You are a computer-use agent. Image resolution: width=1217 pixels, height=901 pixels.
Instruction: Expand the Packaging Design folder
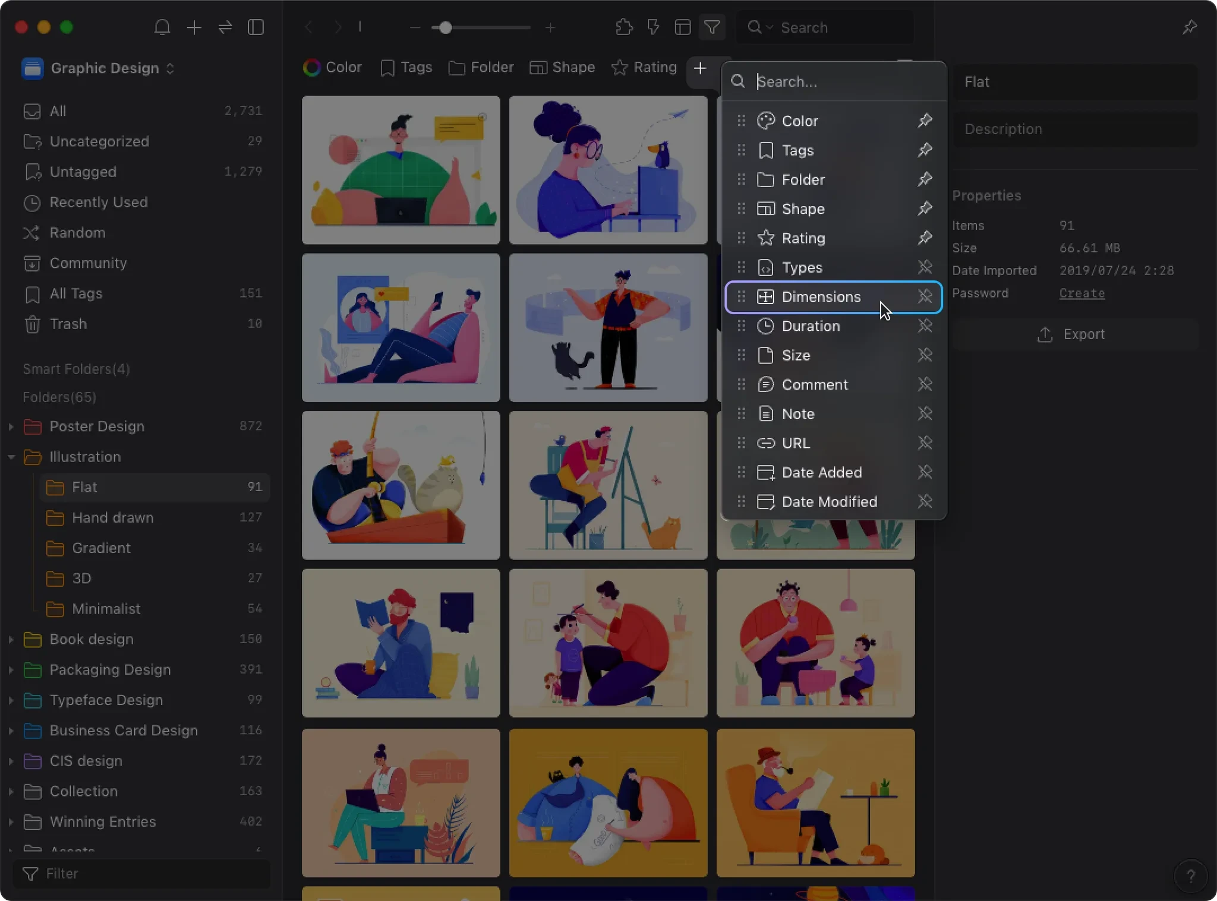(x=11, y=669)
